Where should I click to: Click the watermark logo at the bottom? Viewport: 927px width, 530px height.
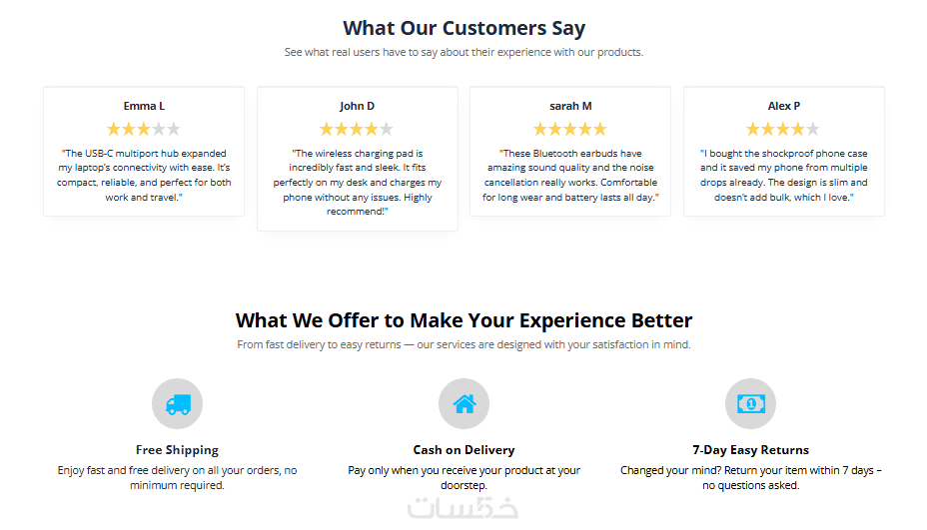pos(463,507)
